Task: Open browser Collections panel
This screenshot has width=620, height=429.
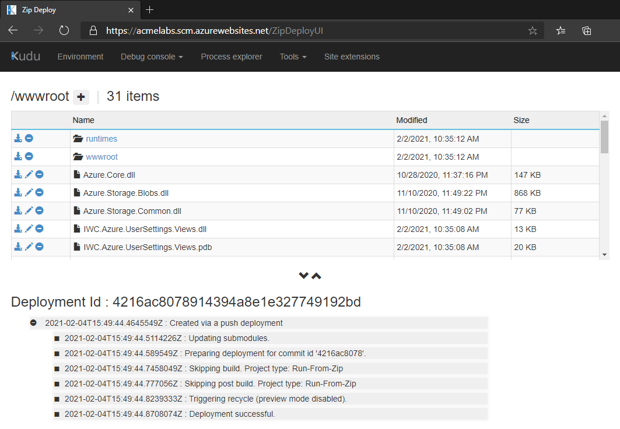Action: 587,31
